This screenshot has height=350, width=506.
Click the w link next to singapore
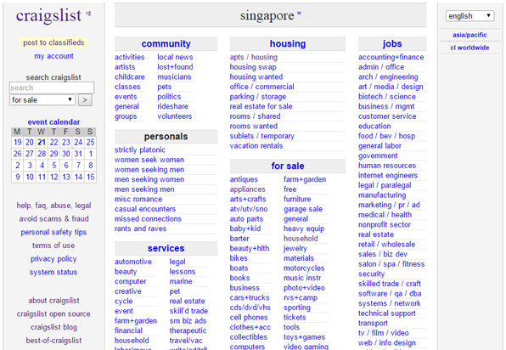(x=299, y=14)
